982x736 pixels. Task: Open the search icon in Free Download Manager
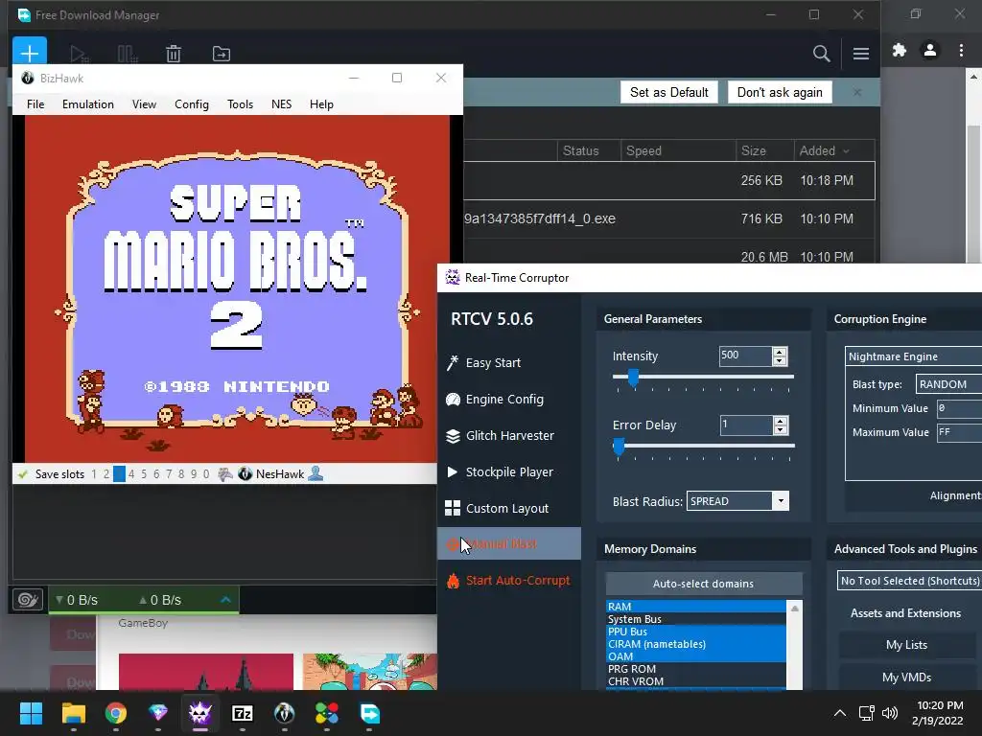(x=821, y=54)
